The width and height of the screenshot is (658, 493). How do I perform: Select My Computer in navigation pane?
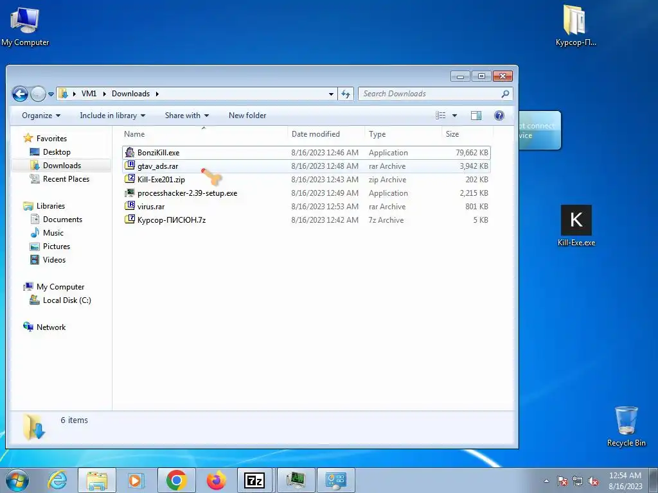pos(60,287)
